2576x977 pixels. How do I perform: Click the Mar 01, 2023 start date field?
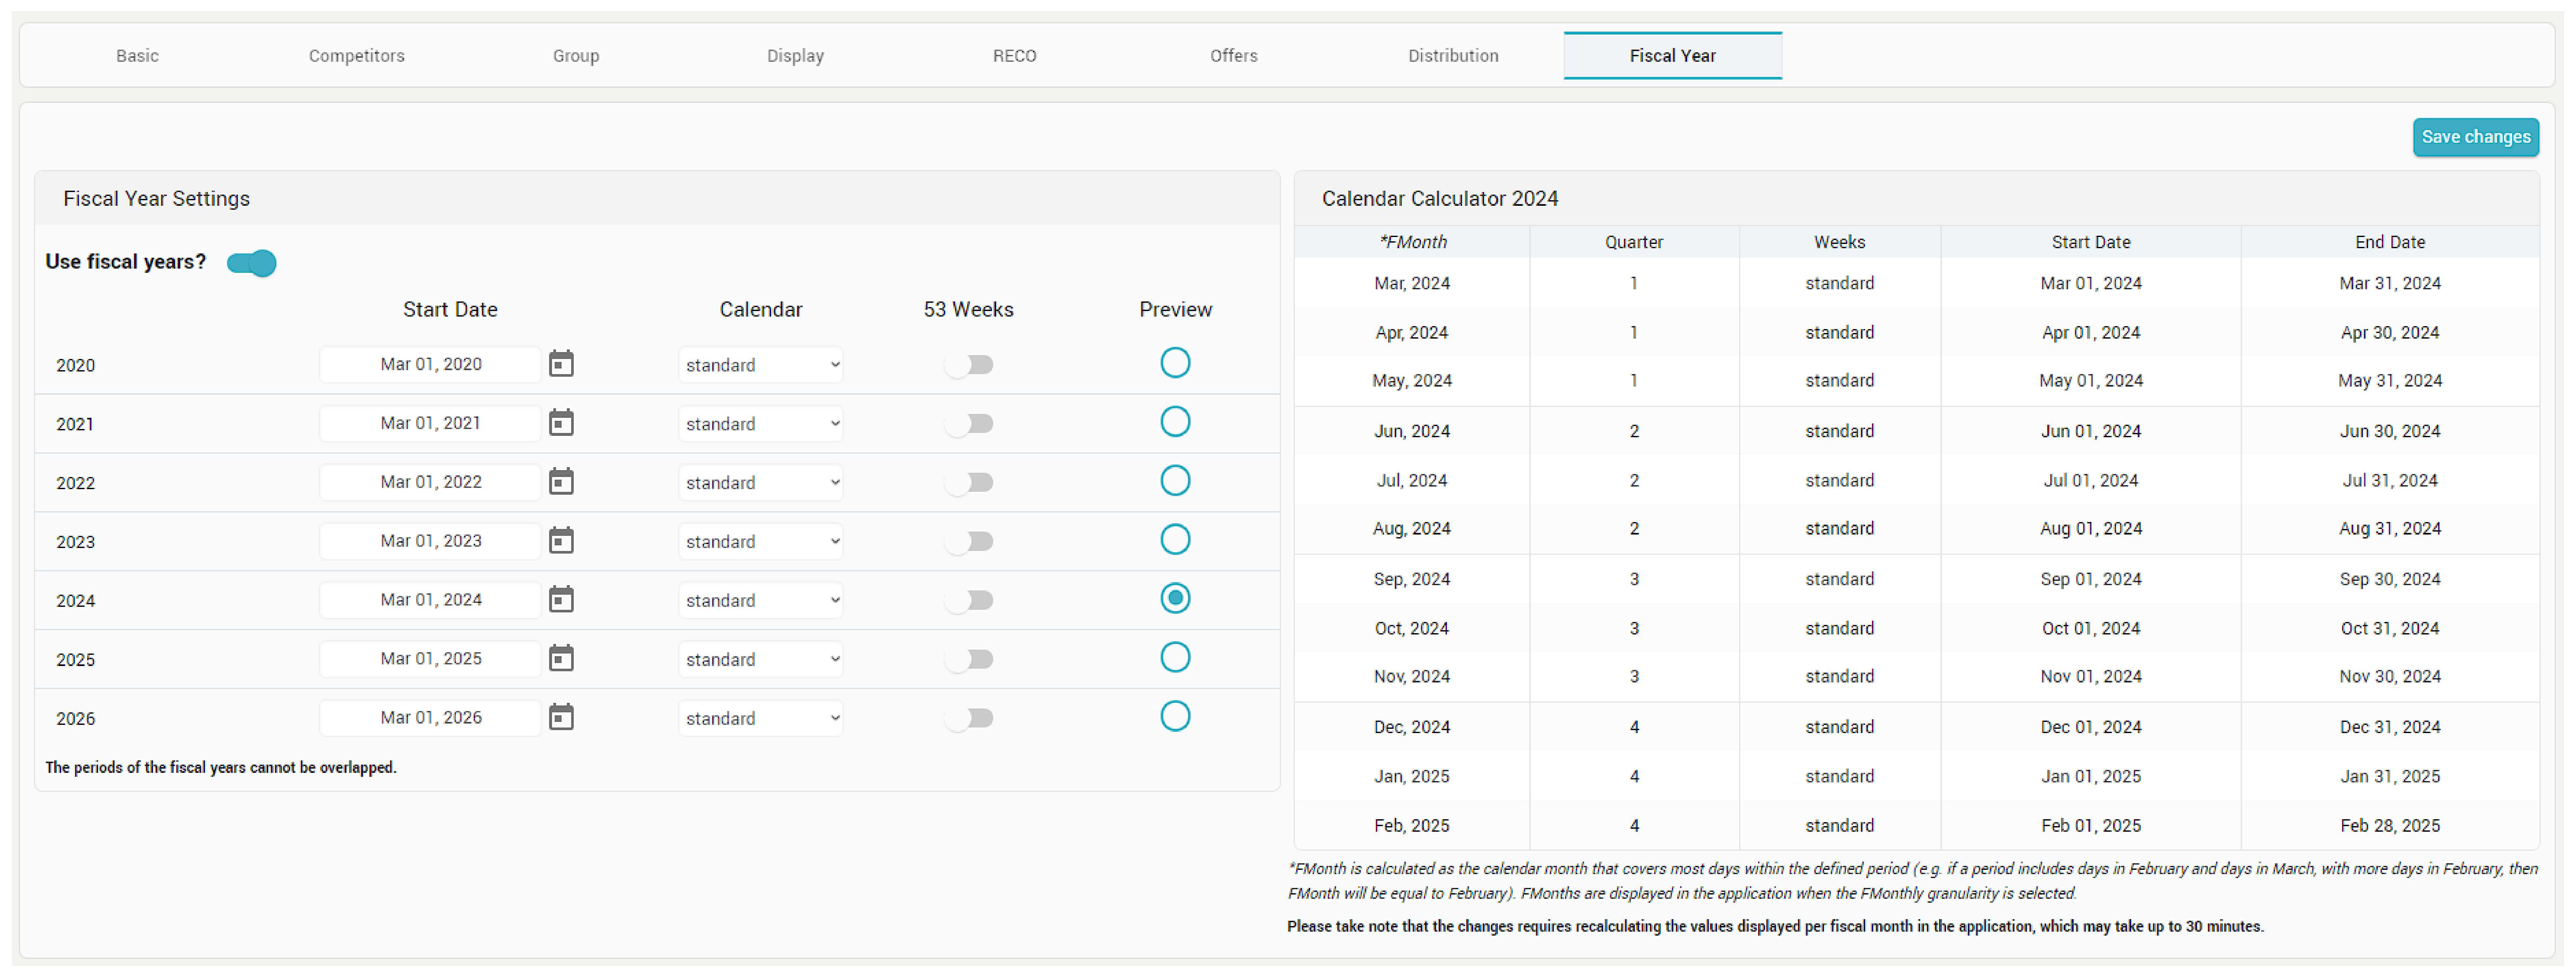coord(430,541)
